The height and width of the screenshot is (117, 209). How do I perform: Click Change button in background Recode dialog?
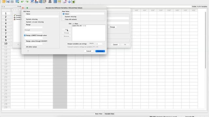pyautogui.click(x=112, y=27)
